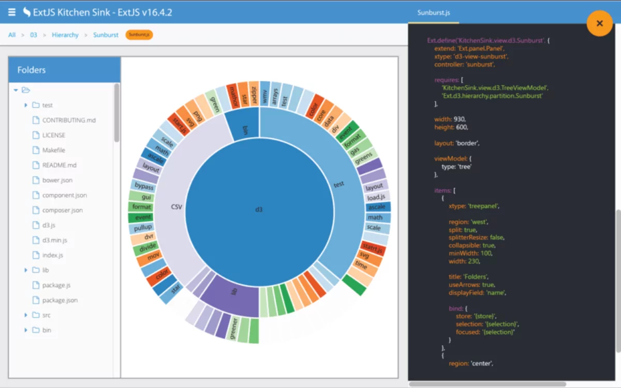The width and height of the screenshot is (621, 388).
Task: Click the ExtJS logo icon
Action: (x=27, y=11)
